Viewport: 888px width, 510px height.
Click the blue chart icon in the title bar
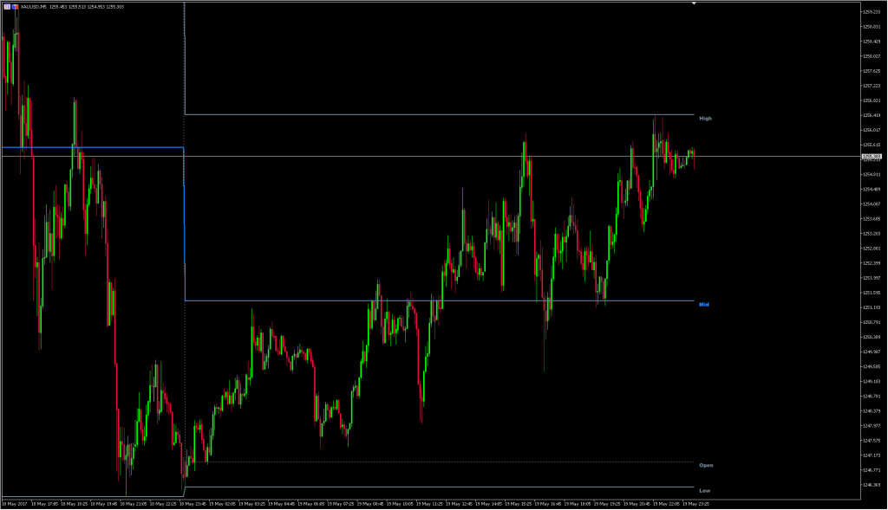(x=8, y=5)
